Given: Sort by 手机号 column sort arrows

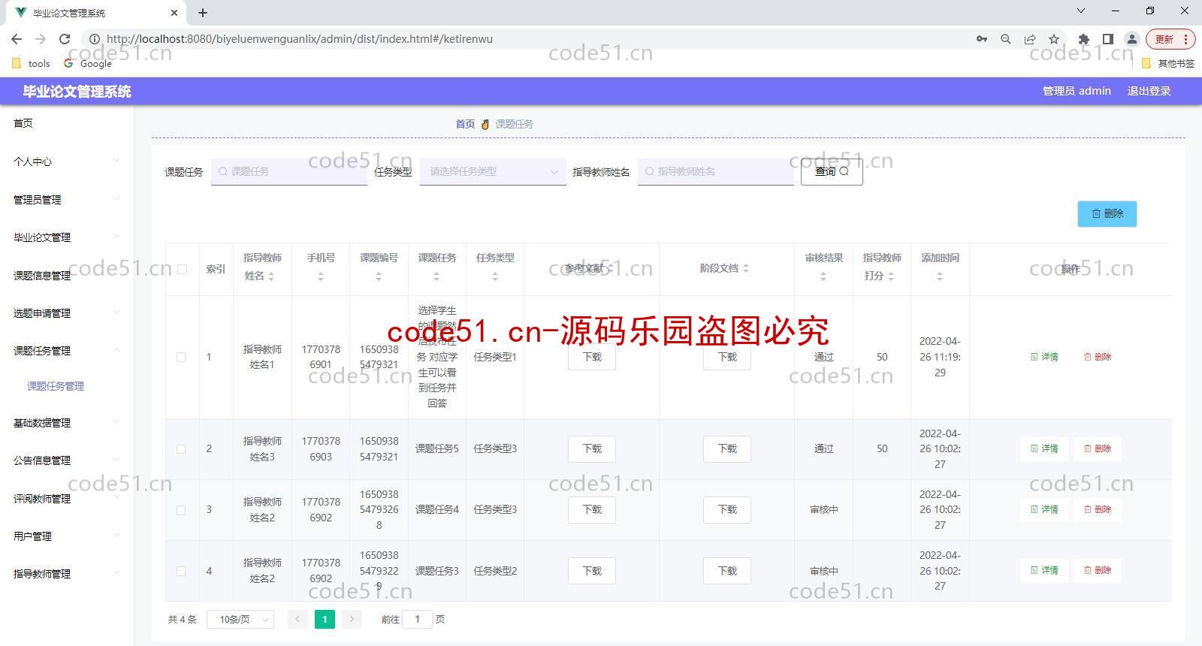Looking at the screenshot, I should pyautogui.click(x=321, y=276).
